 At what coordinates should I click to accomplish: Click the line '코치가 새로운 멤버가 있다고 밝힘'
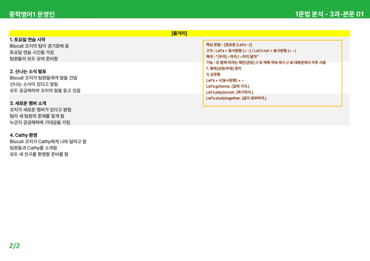pos(40,110)
